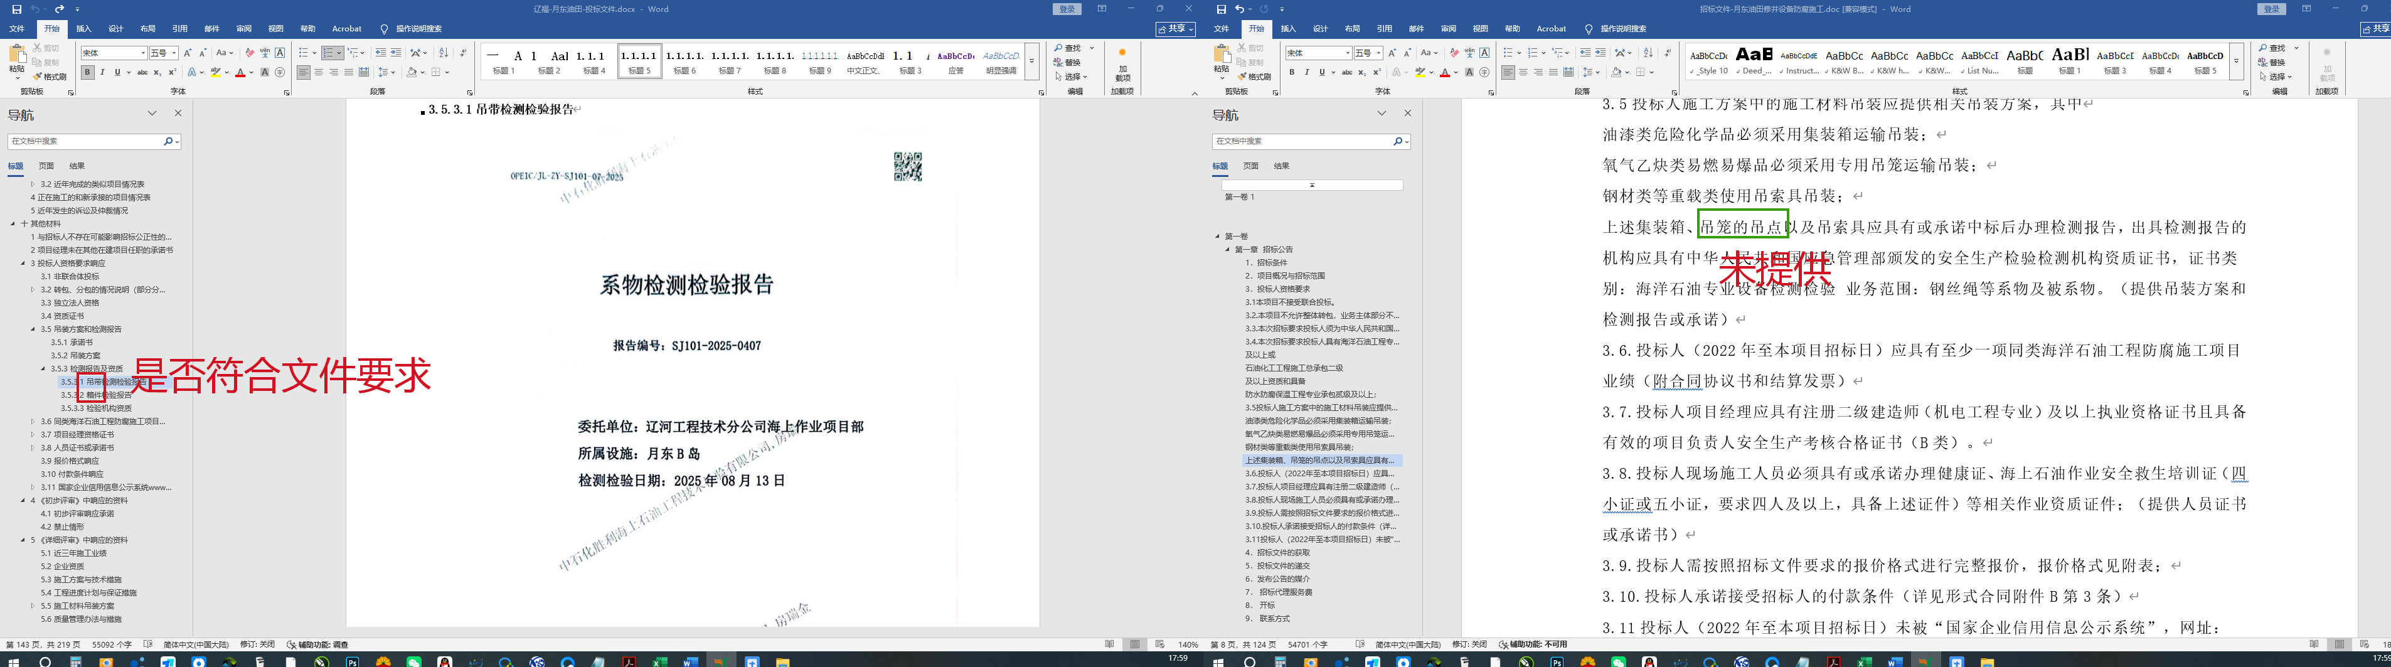The height and width of the screenshot is (667, 2391).
Task: Save the 招标文件 document in right Word
Action: coord(1220,9)
